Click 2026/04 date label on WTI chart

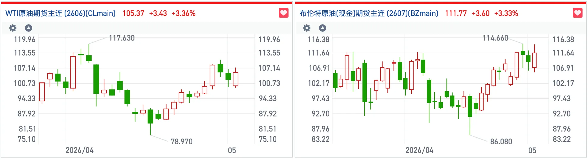pos(80,150)
